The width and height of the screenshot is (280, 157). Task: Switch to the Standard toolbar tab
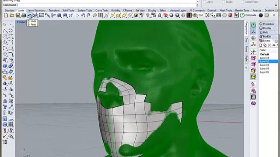click(10, 10)
